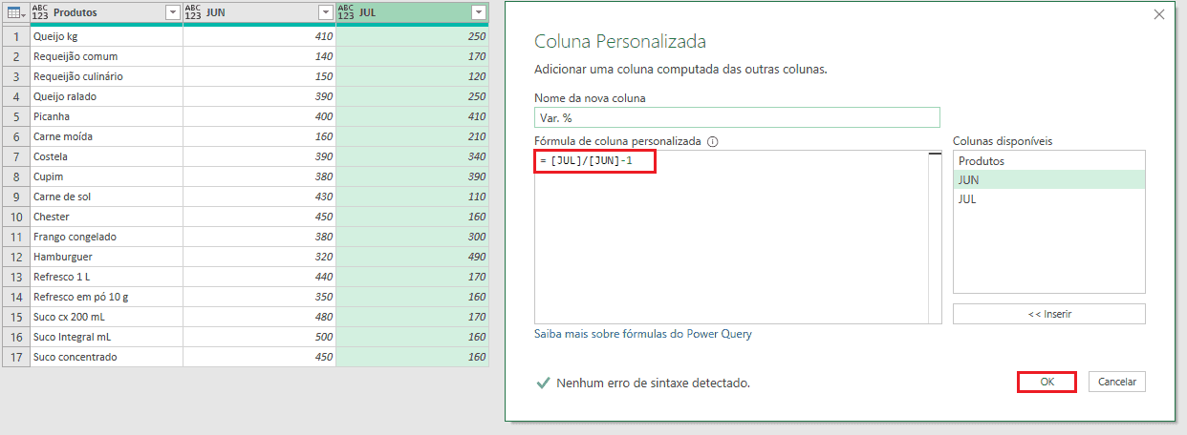The width and height of the screenshot is (1187, 435).
Task: Click JUL value 300 for Frango congelado
Action: point(412,237)
